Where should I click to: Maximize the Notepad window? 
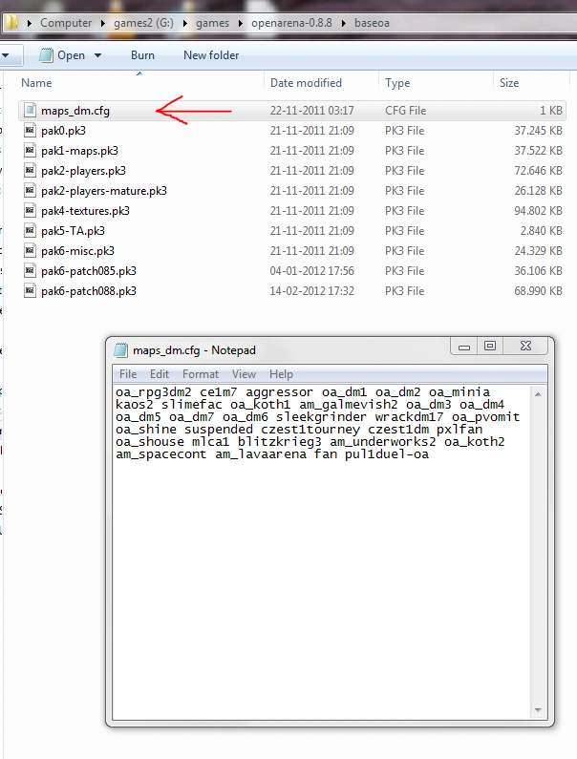490,347
